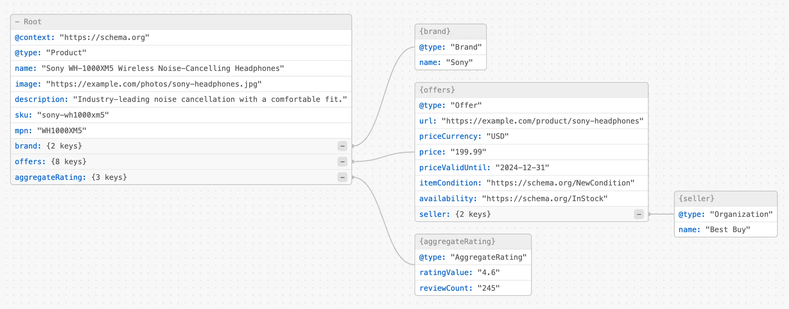Select the itemCondition NewCondition row
Screen dimensions: 789x309
(532, 183)
